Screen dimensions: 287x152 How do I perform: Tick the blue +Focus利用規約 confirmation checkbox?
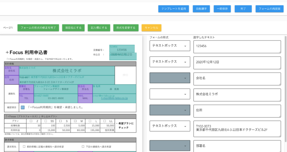point(23,108)
